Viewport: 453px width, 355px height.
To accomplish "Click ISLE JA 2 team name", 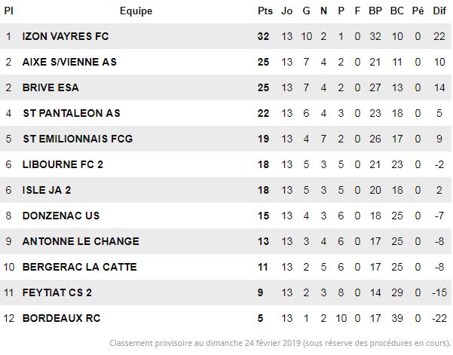I will [x=47, y=190].
